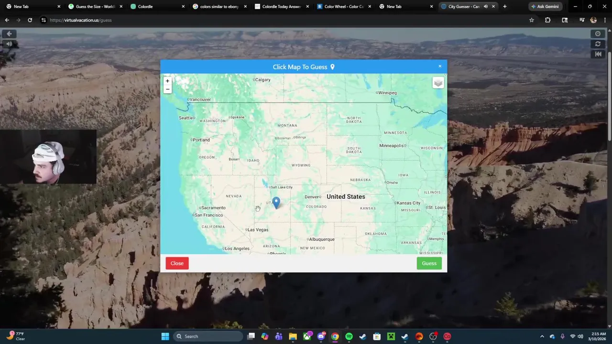This screenshot has height=344, width=612.
Task: Click Minneapolis on the map
Action: tap(392, 146)
